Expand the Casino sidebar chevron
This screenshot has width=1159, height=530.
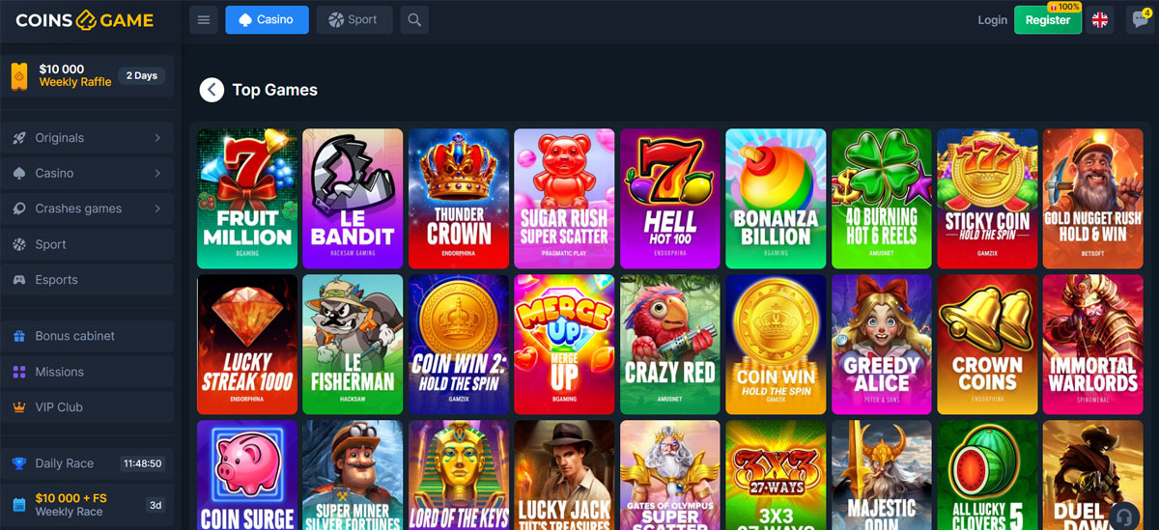pyautogui.click(x=157, y=174)
